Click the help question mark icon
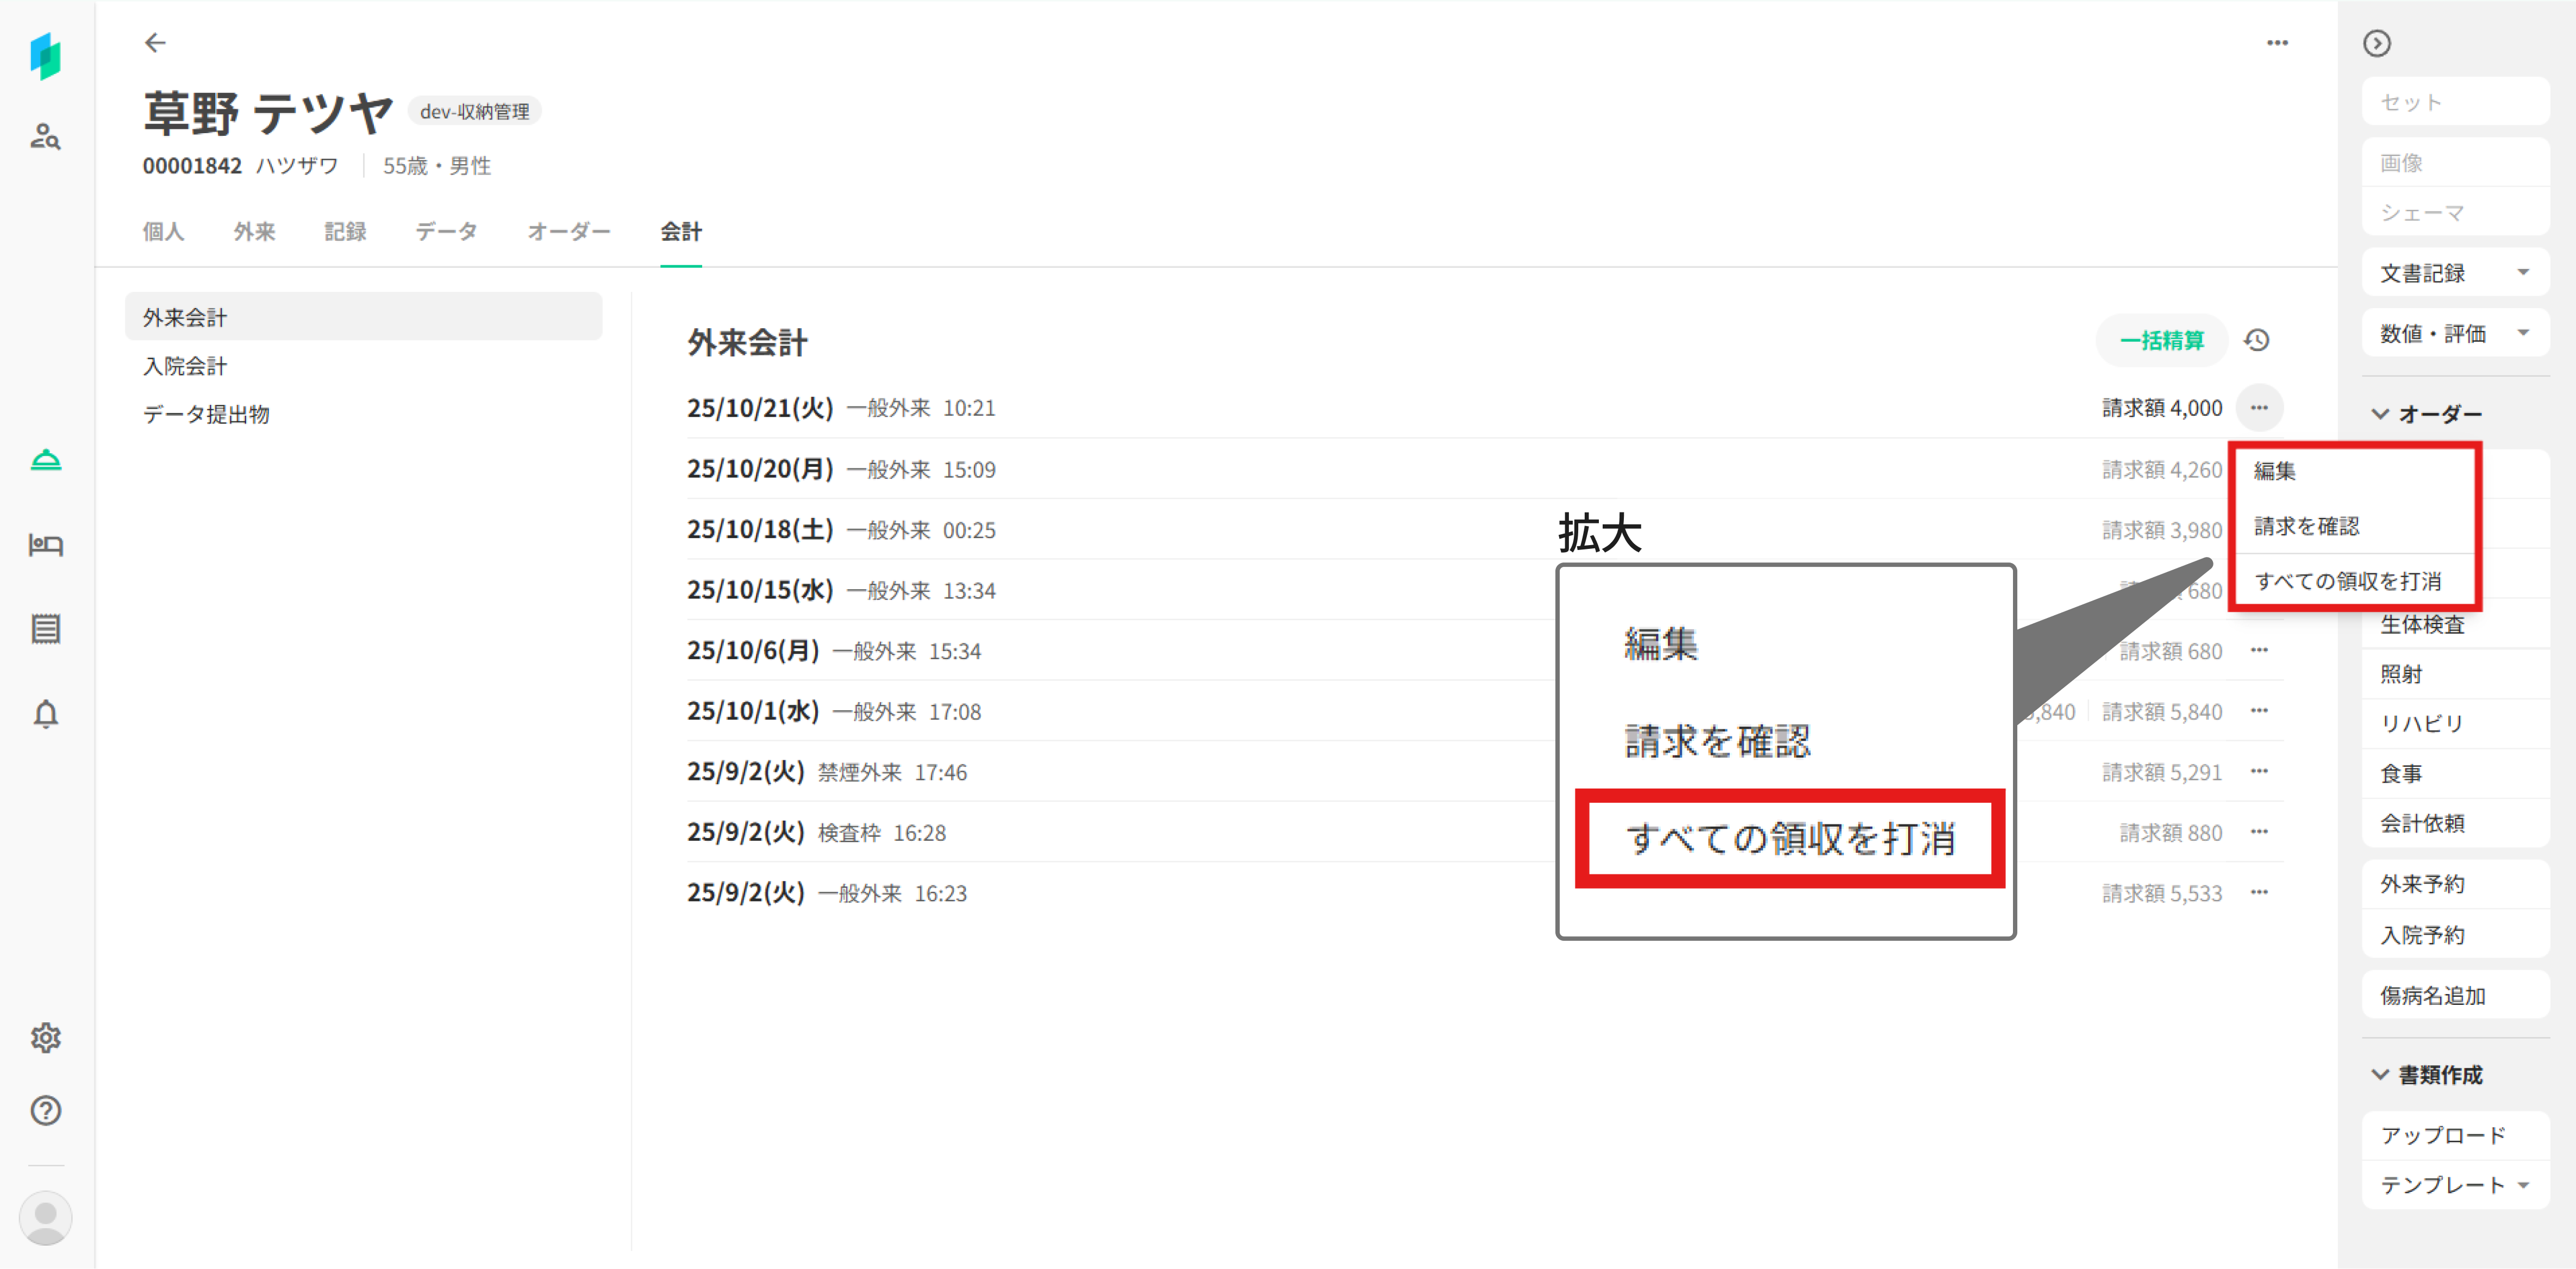The height and width of the screenshot is (1269, 2576). pyautogui.click(x=45, y=1110)
